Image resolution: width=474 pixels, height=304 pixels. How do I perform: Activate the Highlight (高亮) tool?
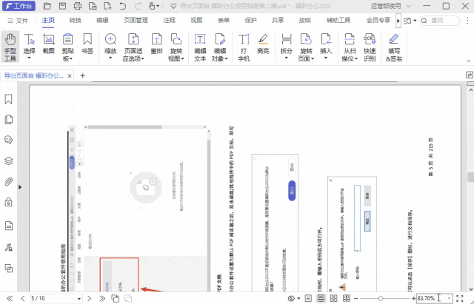(263, 46)
